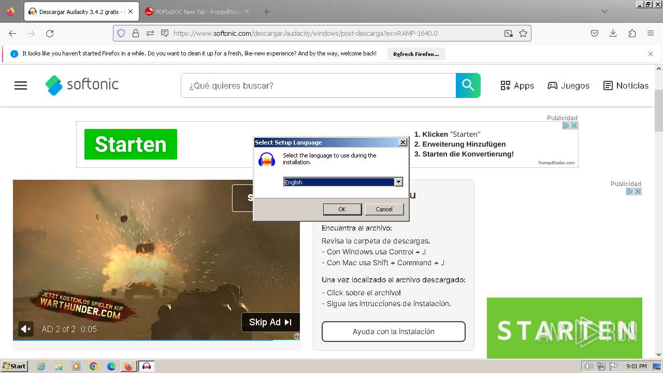Open the Apps section
663x373 pixels.
pyautogui.click(x=517, y=85)
